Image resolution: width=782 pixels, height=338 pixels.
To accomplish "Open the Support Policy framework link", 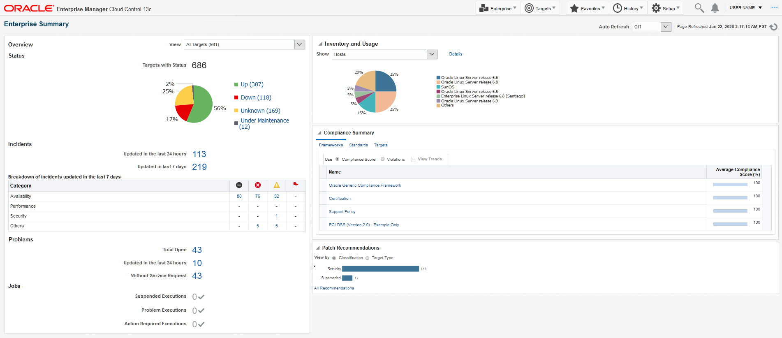I will click(x=342, y=212).
